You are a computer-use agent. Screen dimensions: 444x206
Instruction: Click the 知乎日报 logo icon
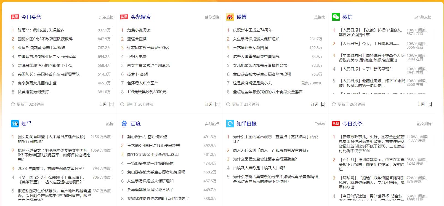[230, 124]
